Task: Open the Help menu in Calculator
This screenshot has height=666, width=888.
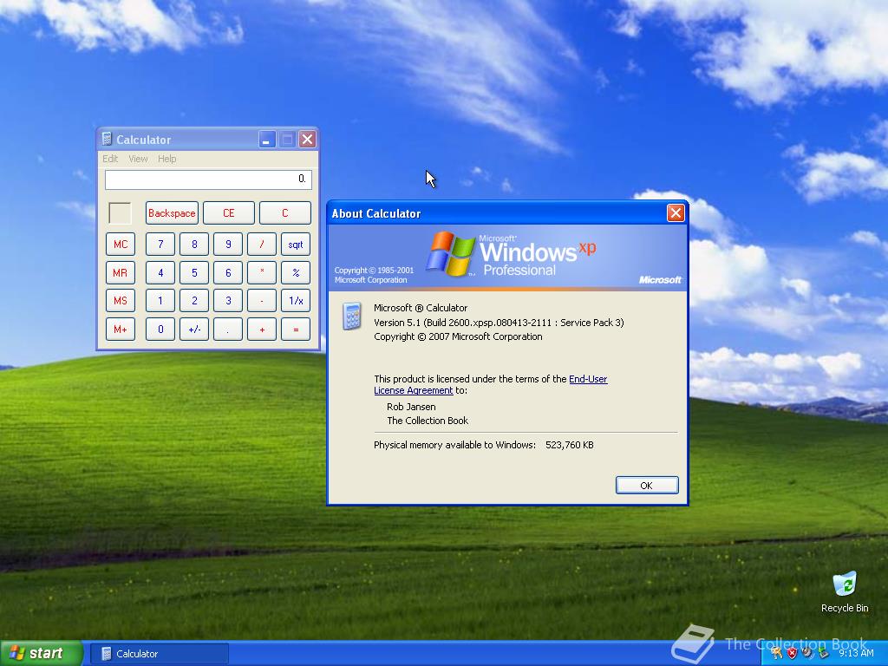Action: tap(167, 159)
